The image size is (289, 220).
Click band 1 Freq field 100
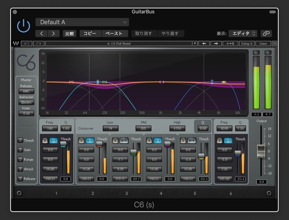[x=50, y=128]
